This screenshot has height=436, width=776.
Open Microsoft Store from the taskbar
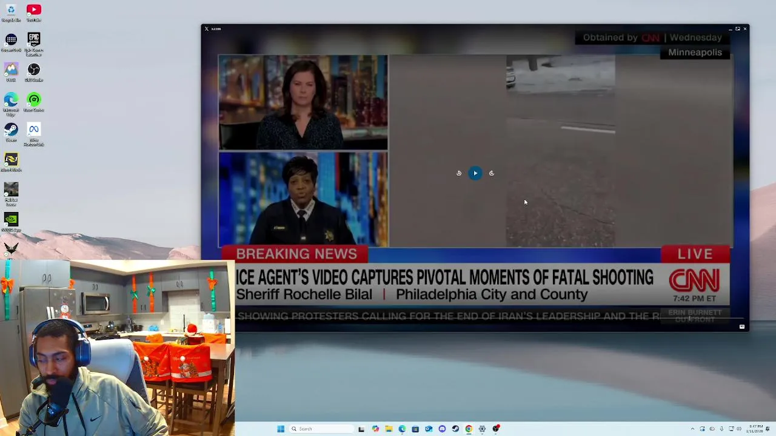(x=415, y=429)
